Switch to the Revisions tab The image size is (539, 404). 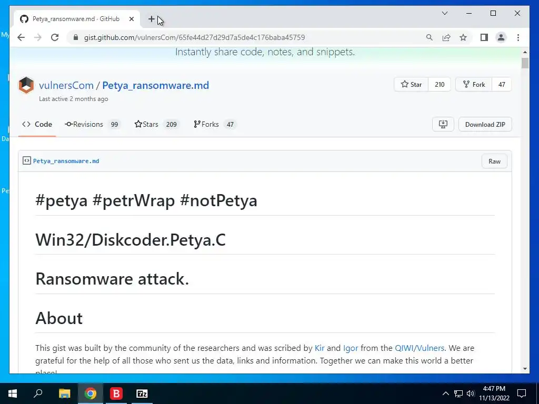pos(93,124)
